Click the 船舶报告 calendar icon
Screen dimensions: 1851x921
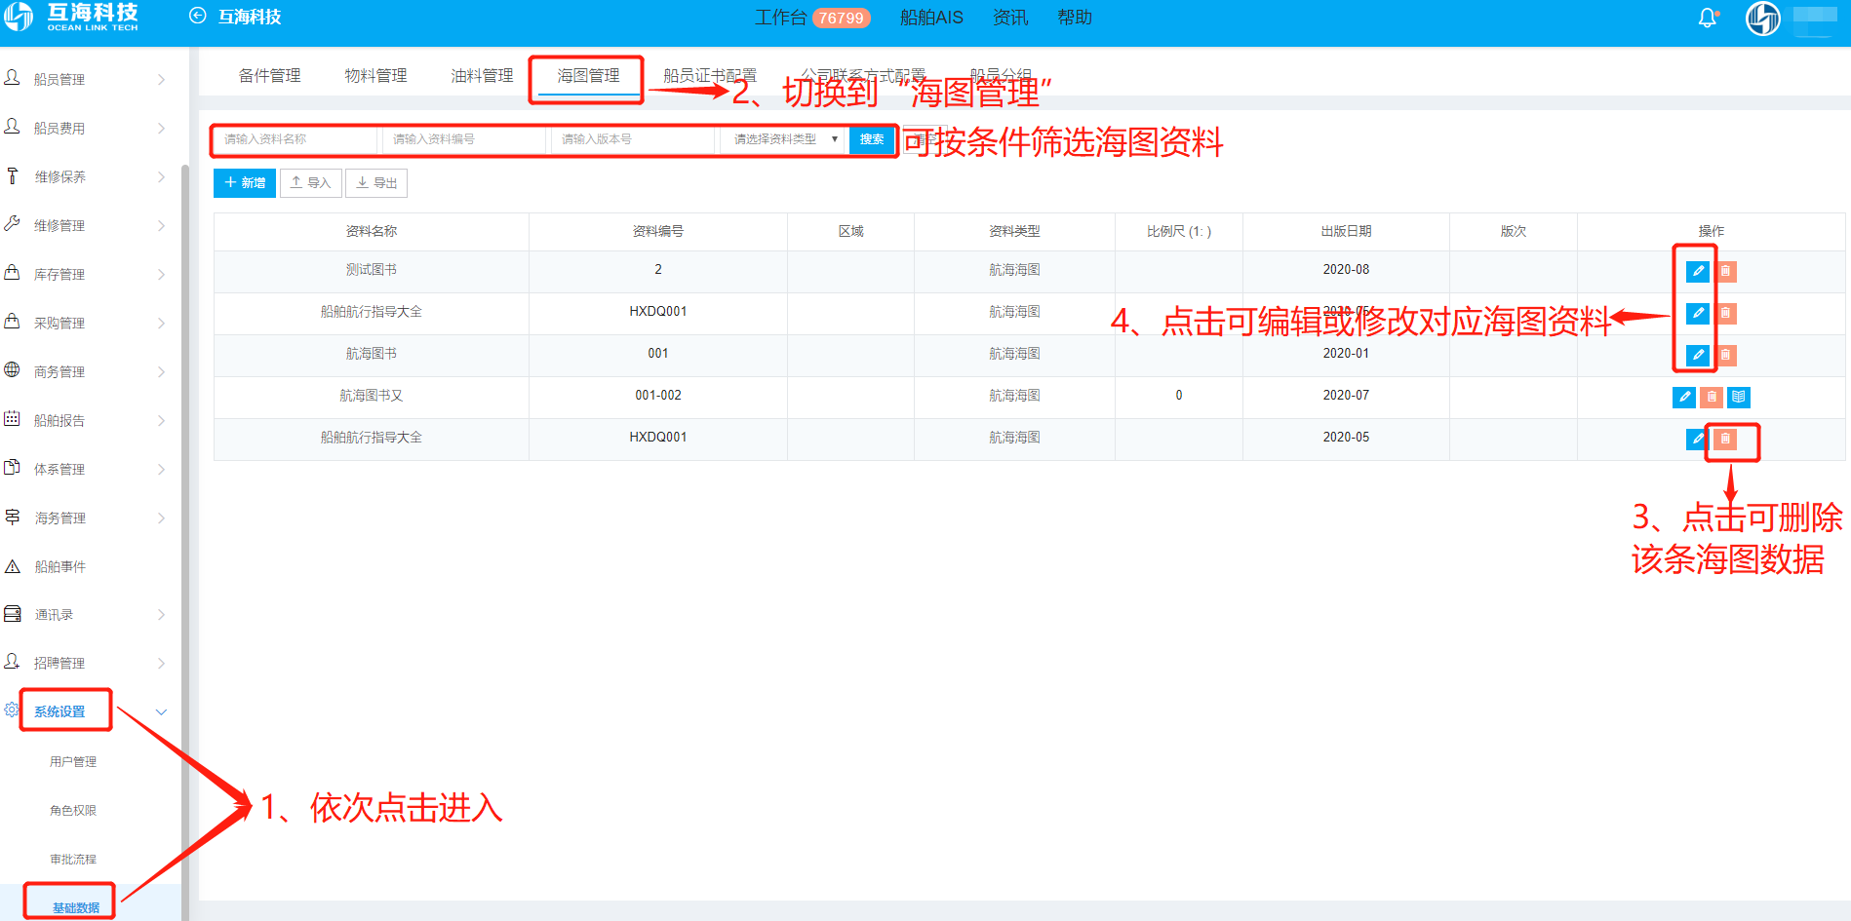click(13, 419)
